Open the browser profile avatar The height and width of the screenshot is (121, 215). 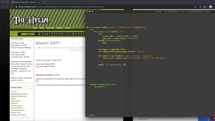coord(211,7)
